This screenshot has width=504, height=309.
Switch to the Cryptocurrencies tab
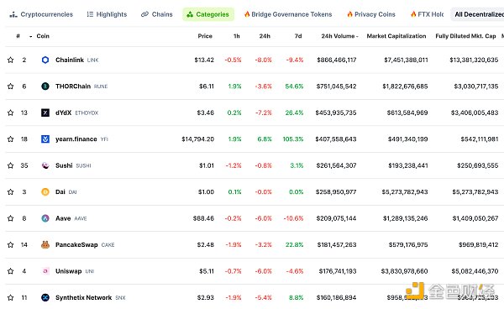pos(41,14)
